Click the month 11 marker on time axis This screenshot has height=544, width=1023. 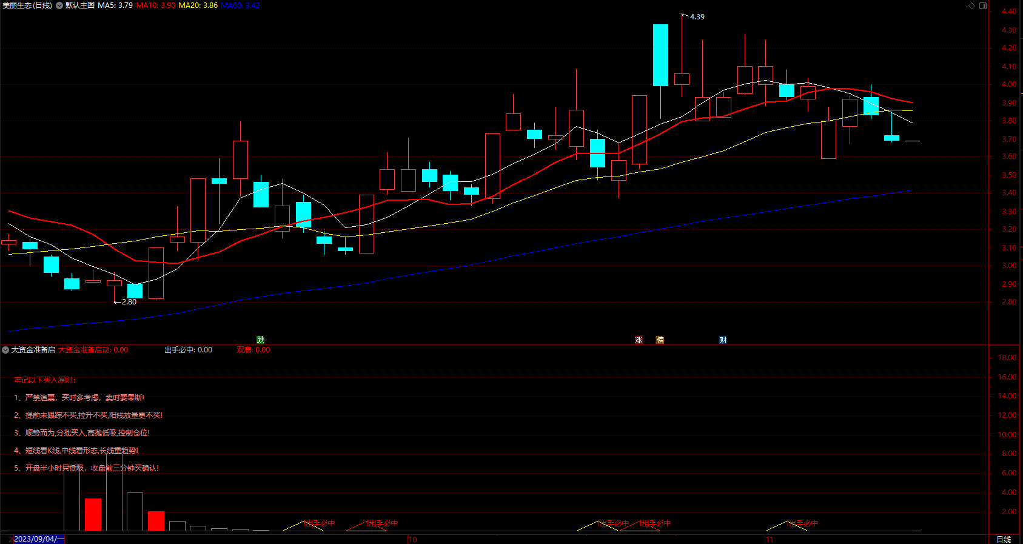(769, 539)
